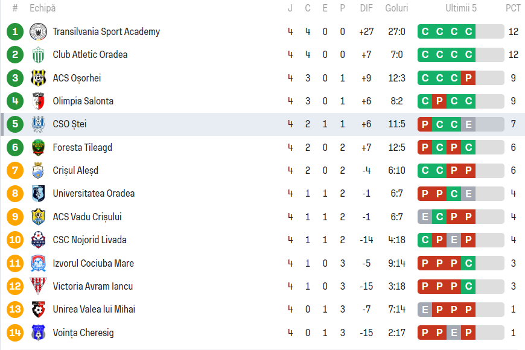
Task: Click the Goluri column header
Action: 397,8
